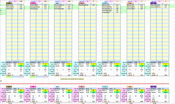
Task: Select the Еспаньйол team cell
Action: (105, 12)
